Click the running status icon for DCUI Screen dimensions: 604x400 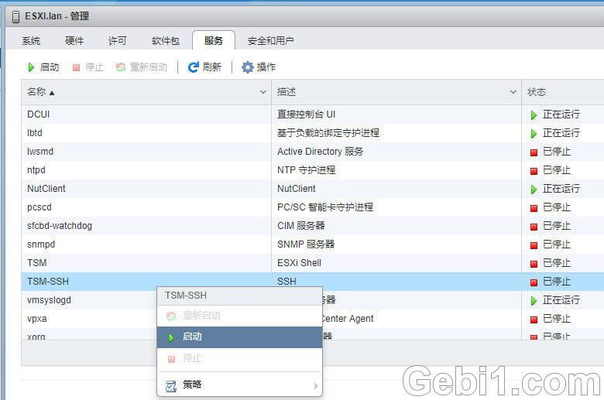click(x=534, y=115)
